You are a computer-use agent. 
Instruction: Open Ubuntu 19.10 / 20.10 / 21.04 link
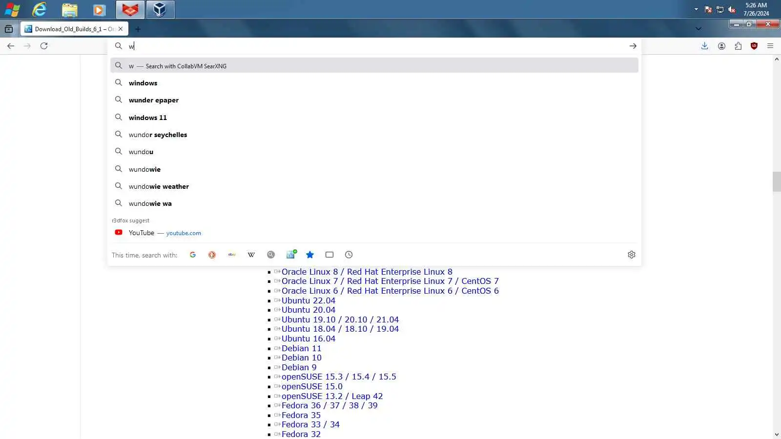click(x=340, y=319)
